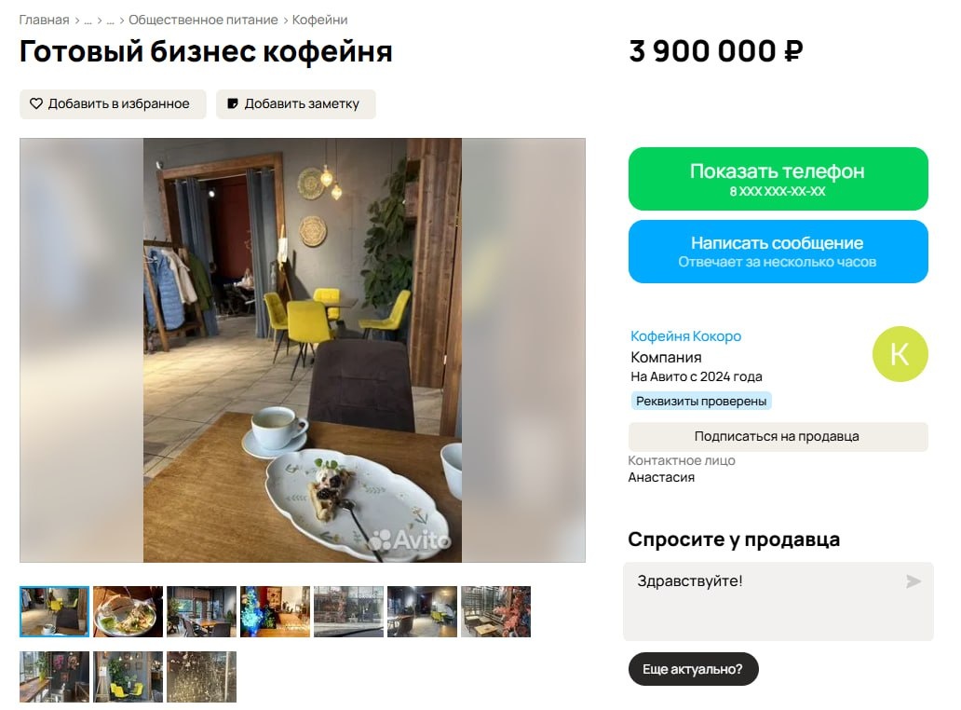The height and width of the screenshot is (710, 961).
Task: View the last thumbnail in second row
Action: (202, 676)
